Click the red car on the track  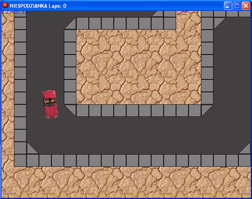point(50,104)
